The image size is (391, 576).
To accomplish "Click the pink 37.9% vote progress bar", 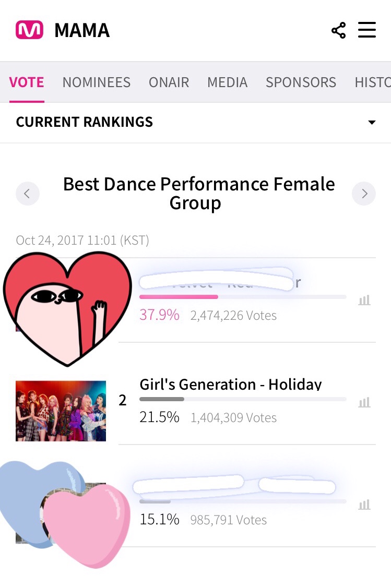I will point(179,297).
